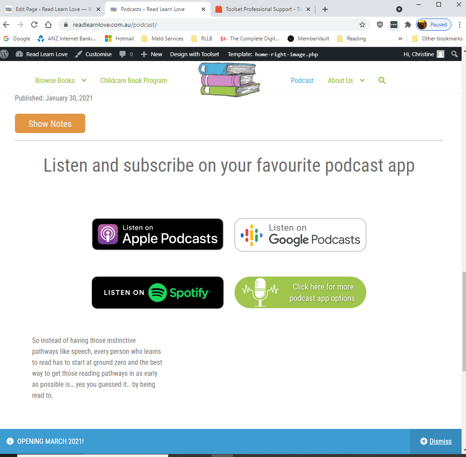This screenshot has height=457, width=466.
Task: Open the Listen on Google Podcasts badge
Action: [300, 235]
